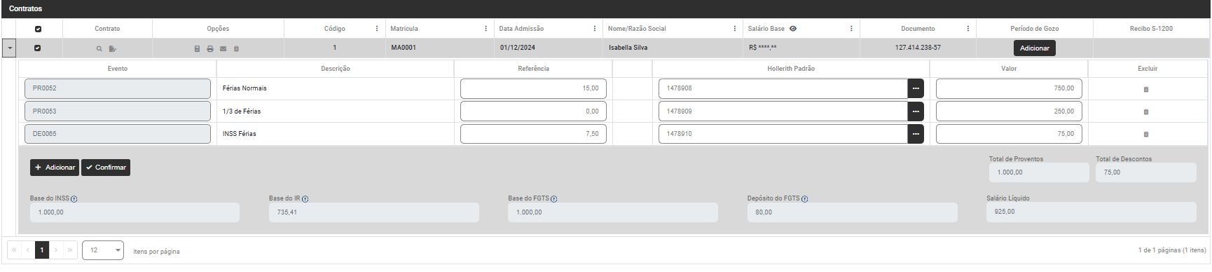Viewport: 1212px width, 272px height.
Task: Click the edit contract document icon
Action: (x=112, y=49)
